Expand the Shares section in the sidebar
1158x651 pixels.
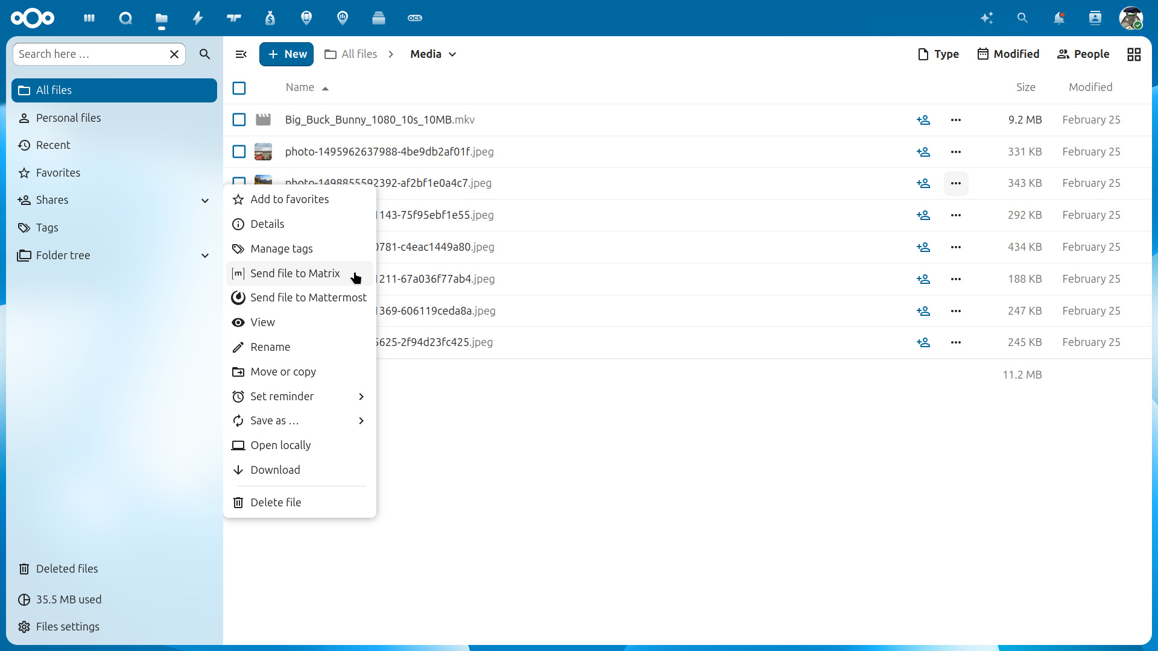click(x=205, y=200)
